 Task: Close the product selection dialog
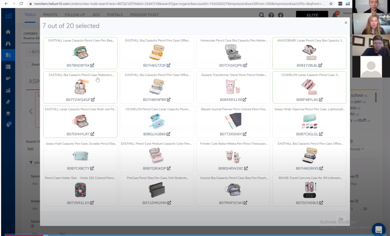pyautogui.click(x=346, y=23)
